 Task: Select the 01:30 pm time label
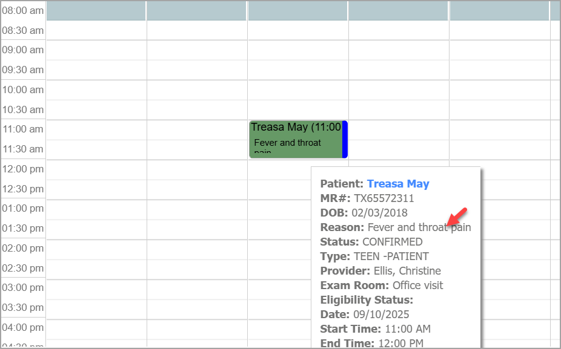22,228
